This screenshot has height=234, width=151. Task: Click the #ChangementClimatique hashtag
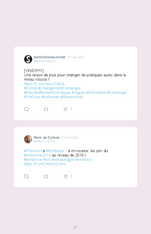pyautogui.click(x=59, y=88)
